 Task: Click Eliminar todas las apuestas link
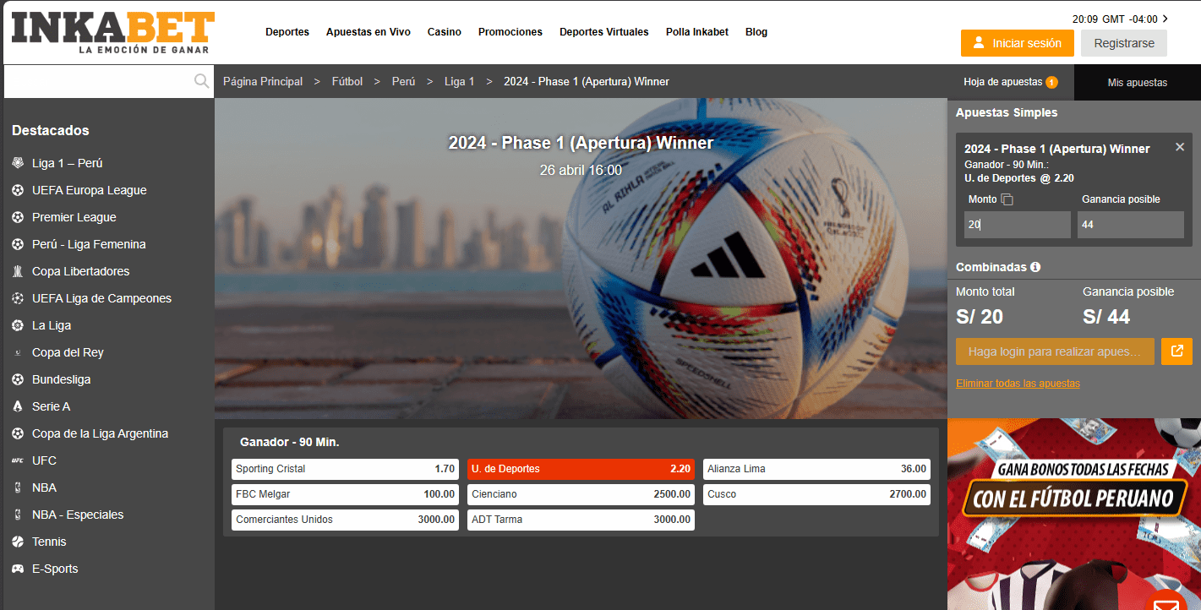(x=1018, y=384)
